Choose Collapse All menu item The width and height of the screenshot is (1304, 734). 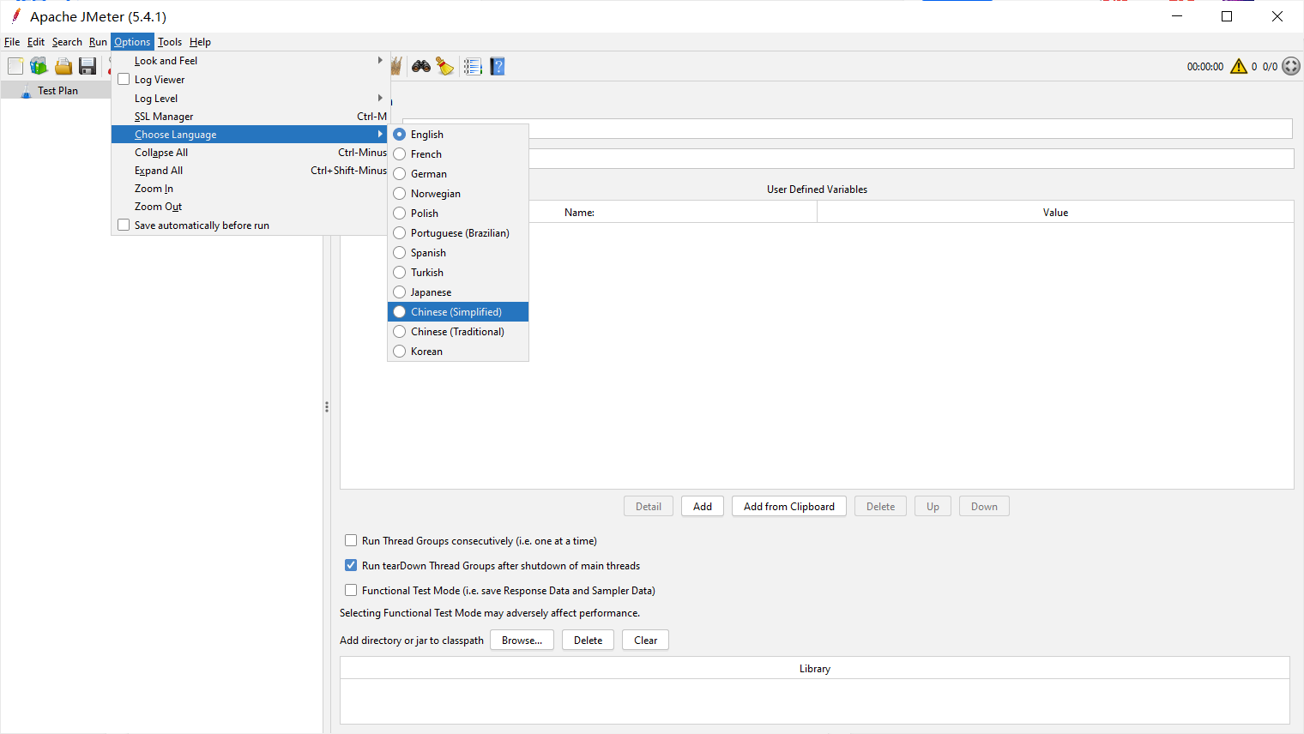pyautogui.click(x=250, y=153)
